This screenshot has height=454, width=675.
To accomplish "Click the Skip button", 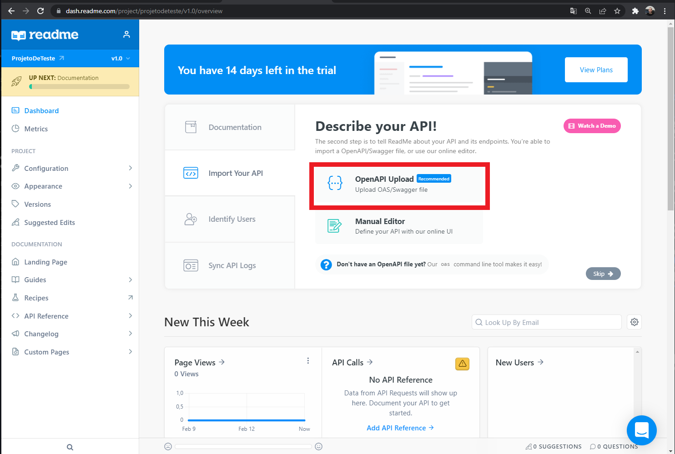I will [603, 274].
